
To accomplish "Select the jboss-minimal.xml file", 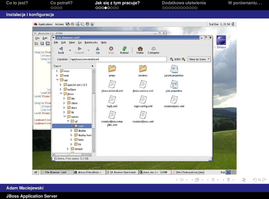I will coord(112,86).
